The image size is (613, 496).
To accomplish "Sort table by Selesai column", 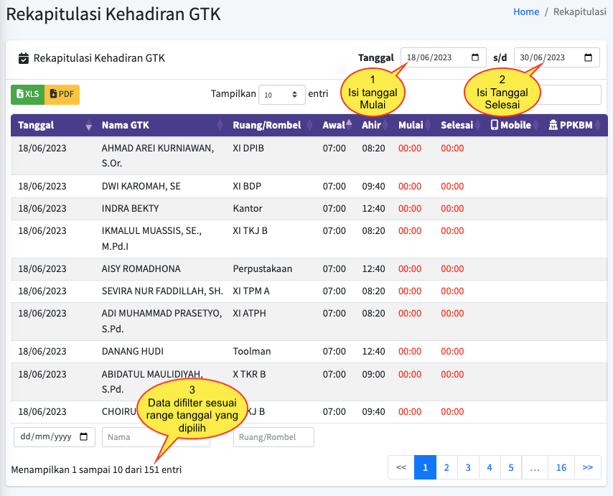I will coord(459,125).
